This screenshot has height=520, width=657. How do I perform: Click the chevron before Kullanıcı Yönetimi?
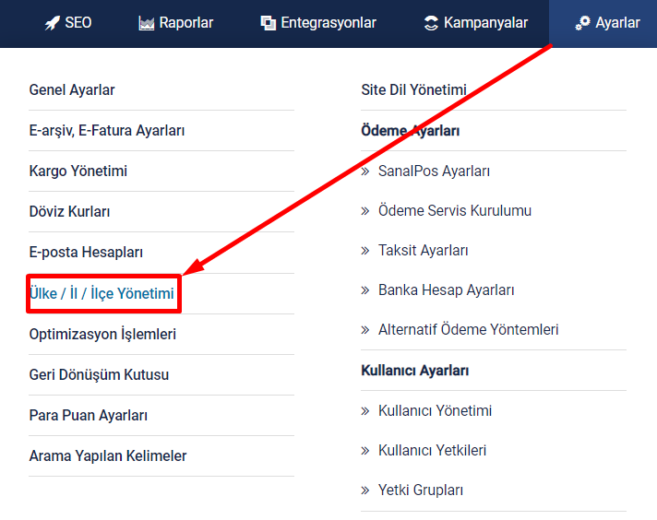[x=365, y=411]
